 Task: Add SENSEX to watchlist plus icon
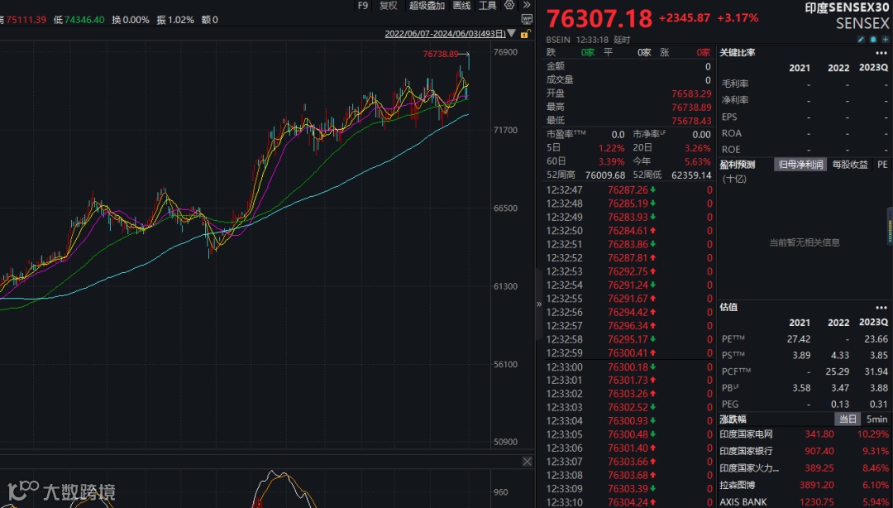[x=885, y=40]
